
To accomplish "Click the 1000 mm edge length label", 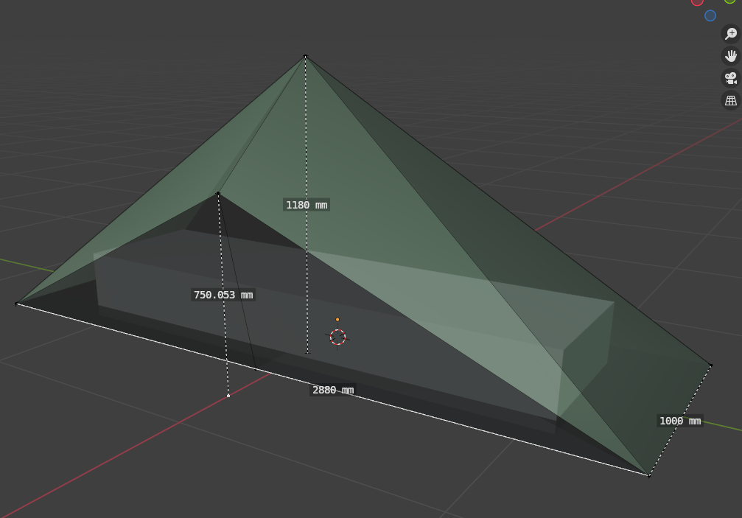I will (679, 421).
